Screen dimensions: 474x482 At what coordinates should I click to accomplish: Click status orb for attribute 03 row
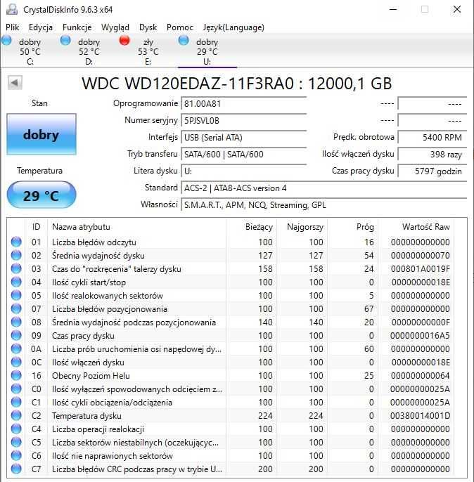coord(16,268)
